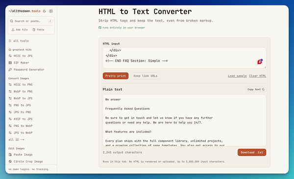Image resolution: width=294 pixels, height=179 pixels.
Task: Toggle the Keep link URLs option
Action: point(146,76)
